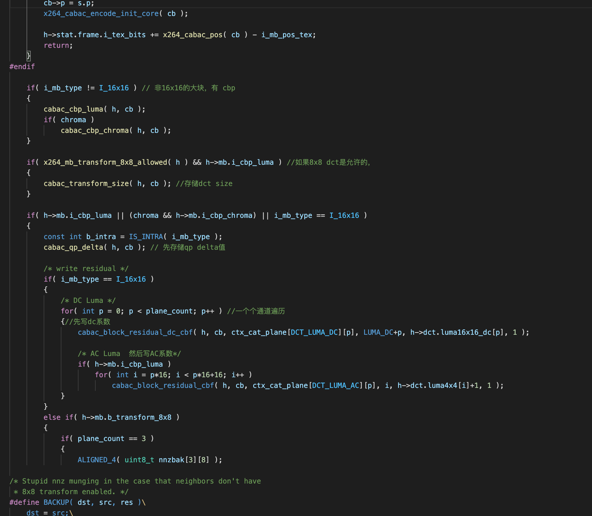
Task: Click the uint8_t type keyword
Action: (139, 460)
